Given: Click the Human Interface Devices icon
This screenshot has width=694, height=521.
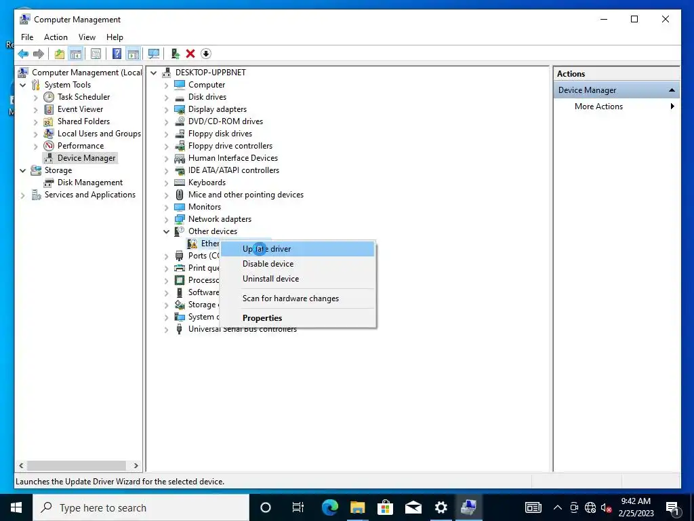Looking at the screenshot, I should pos(179,158).
